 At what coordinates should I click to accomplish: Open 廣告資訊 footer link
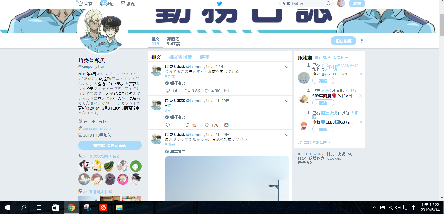[306, 163]
